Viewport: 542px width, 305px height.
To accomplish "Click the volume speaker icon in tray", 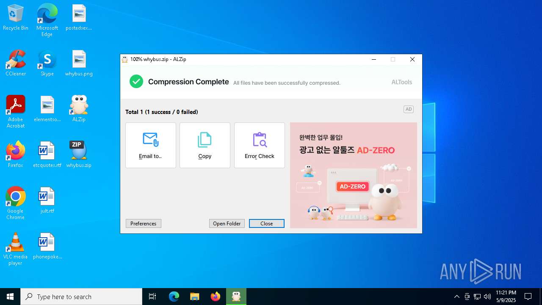I will point(487,297).
